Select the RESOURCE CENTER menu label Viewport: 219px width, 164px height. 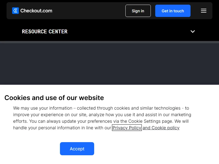(x=45, y=31)
